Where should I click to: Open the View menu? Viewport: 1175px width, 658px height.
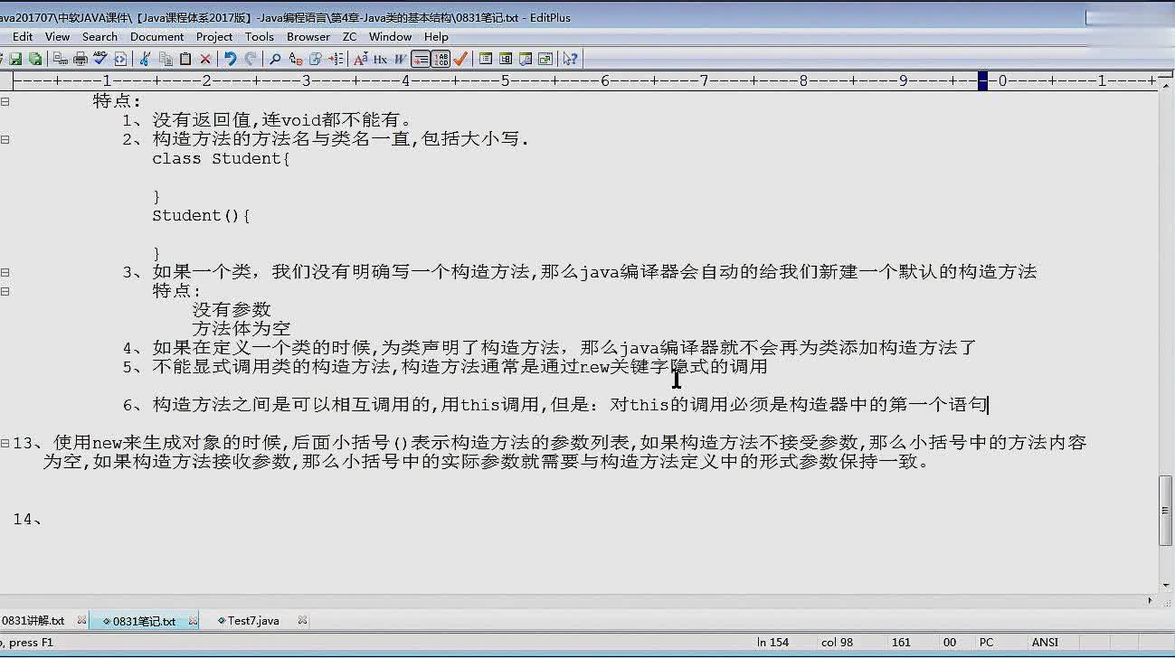[57, 36]
